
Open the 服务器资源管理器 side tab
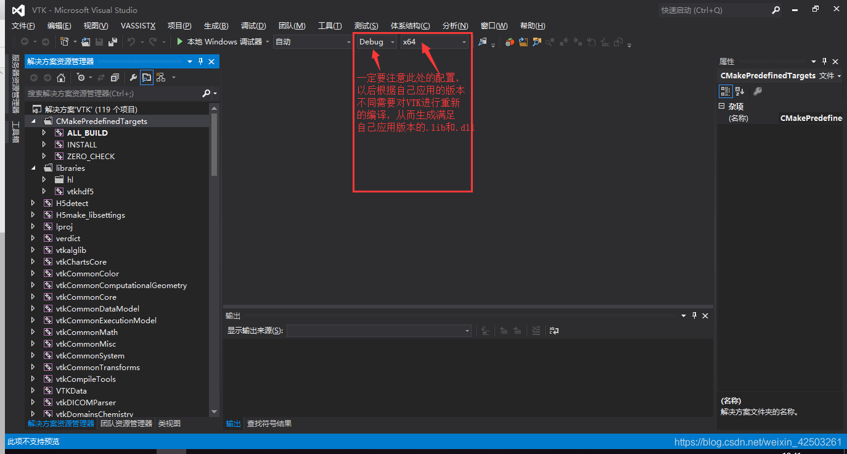[x=16, y=84]
